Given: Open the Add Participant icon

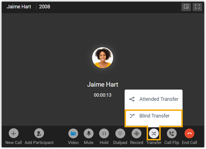Looking at the screenshot, I should click(x=39, y=133).
